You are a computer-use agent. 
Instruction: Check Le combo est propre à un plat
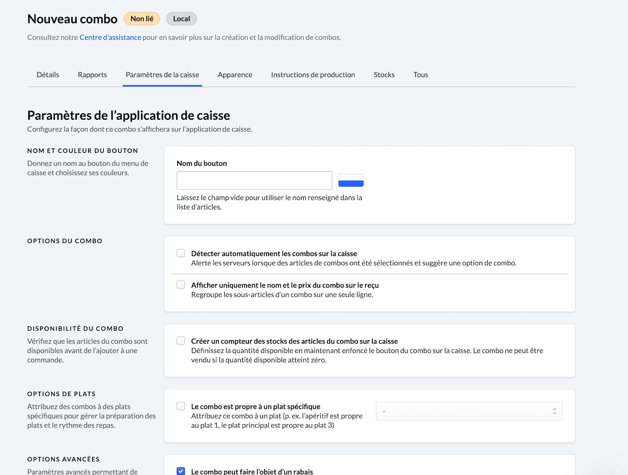(181, 406)
